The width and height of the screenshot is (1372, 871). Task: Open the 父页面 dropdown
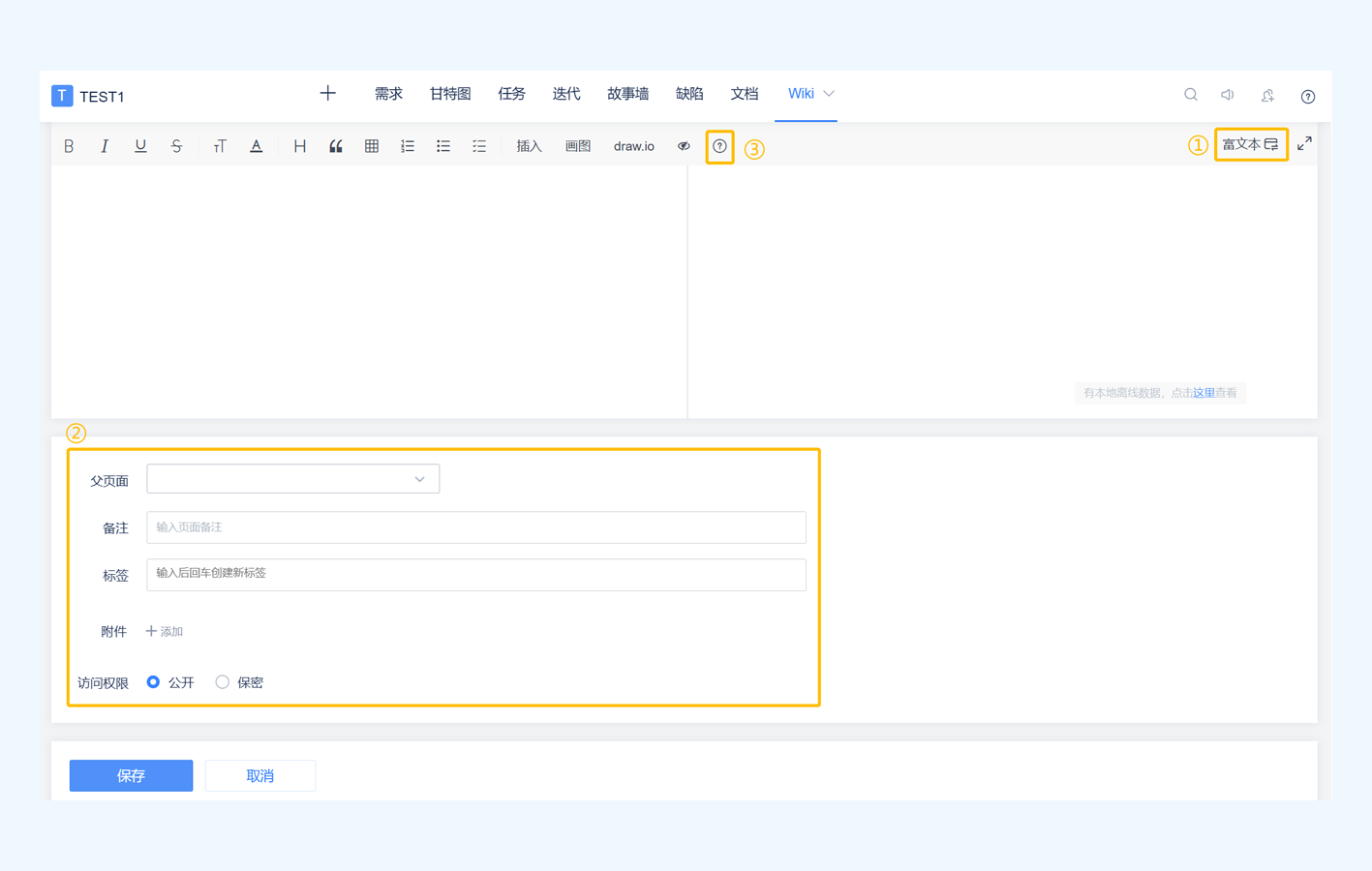(x=292, y=479)
